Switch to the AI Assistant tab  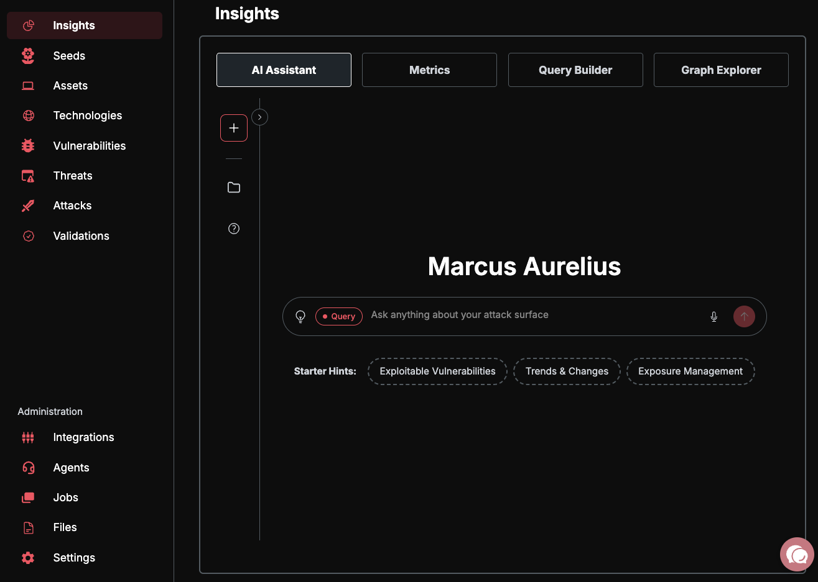[284, 70]
